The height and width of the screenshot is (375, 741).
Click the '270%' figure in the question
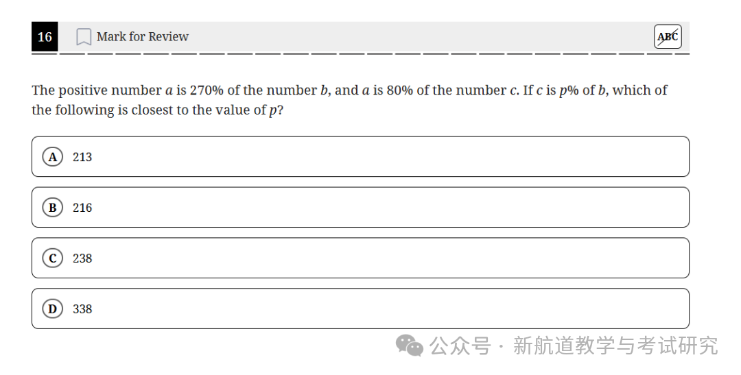coord(207,90)
